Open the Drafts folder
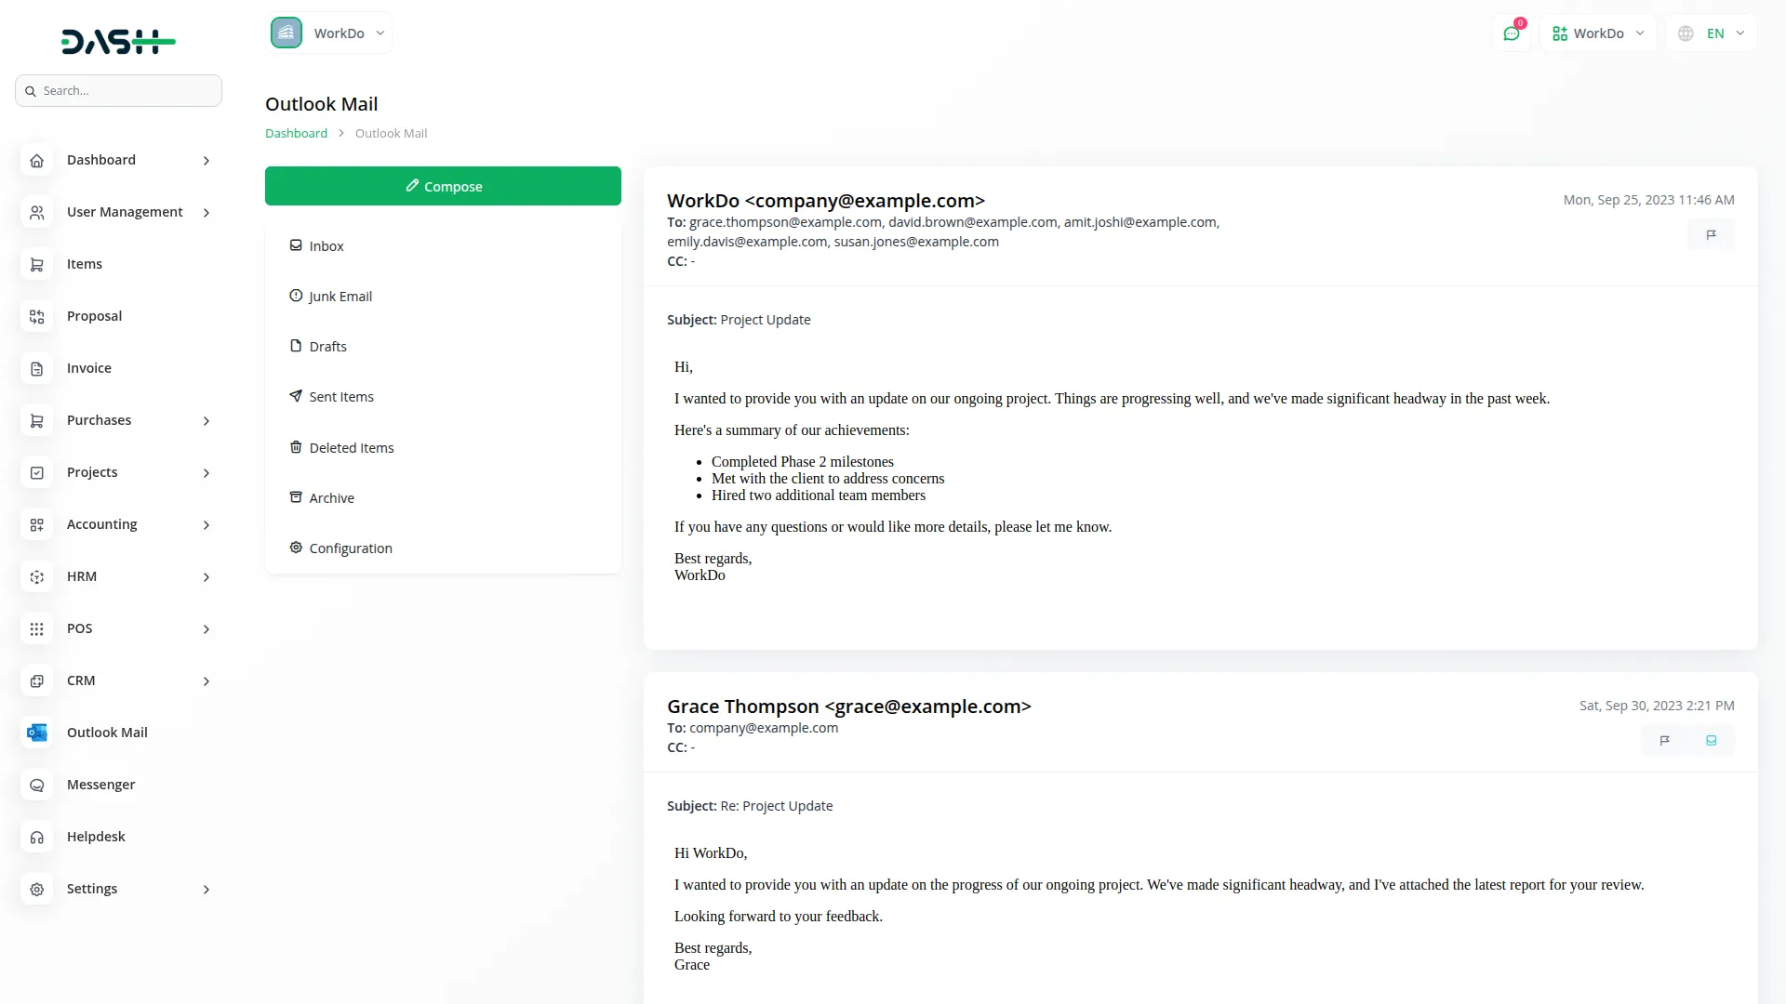This screenshot has width=1786, height=1004. click(x=327, y=346)
